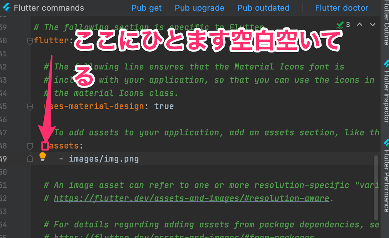Click comment 'For details regarding adding assets'

(211, 224)
